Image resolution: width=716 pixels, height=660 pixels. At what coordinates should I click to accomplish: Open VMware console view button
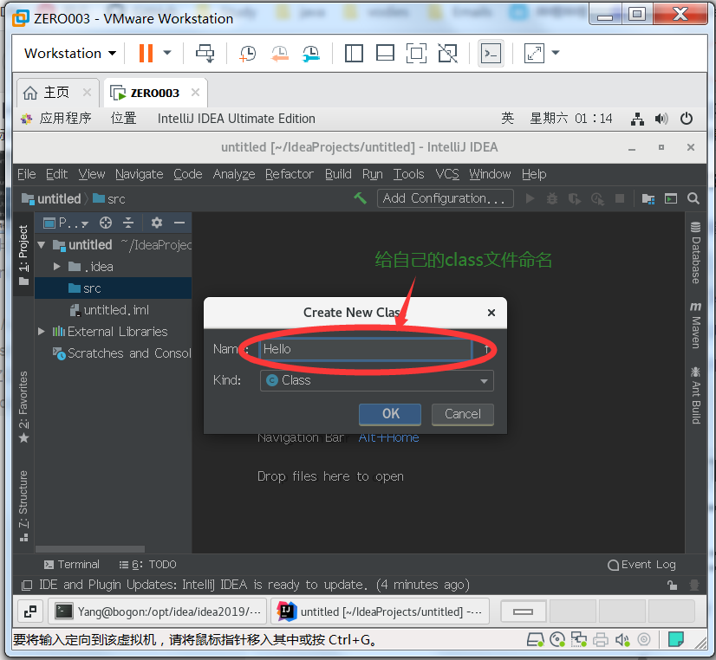491,54
